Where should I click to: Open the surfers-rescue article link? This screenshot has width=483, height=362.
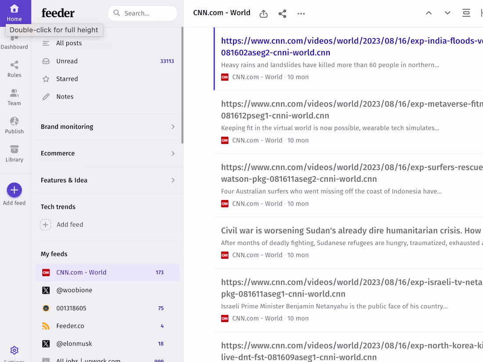click(352, 173)
